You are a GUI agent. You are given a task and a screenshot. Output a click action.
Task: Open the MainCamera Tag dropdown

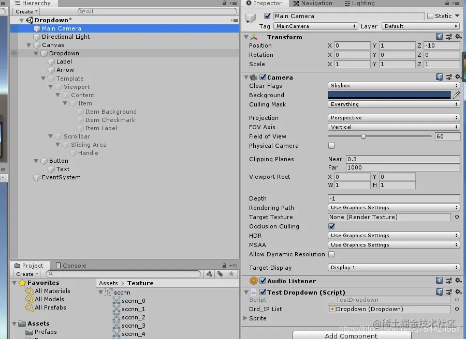315,26
